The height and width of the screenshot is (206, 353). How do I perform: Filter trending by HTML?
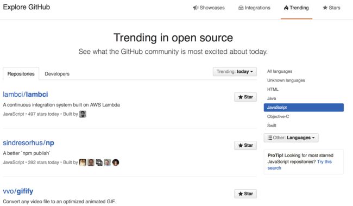coord(273,89)
